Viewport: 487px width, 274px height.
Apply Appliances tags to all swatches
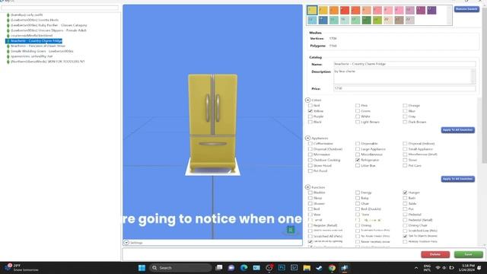click(x=457, y=179)
